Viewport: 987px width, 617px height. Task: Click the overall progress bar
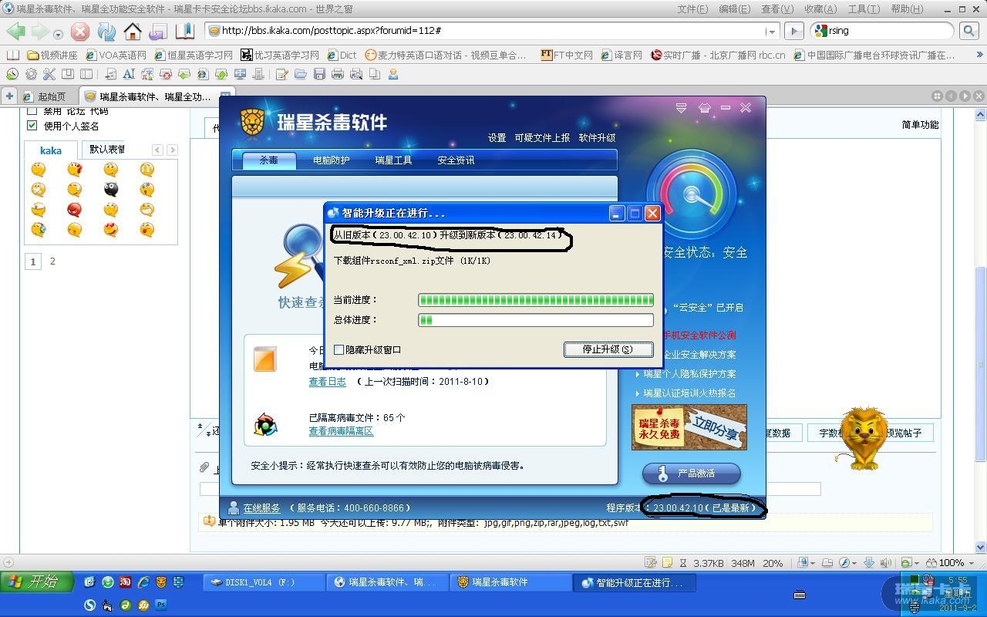click(536, 320)
